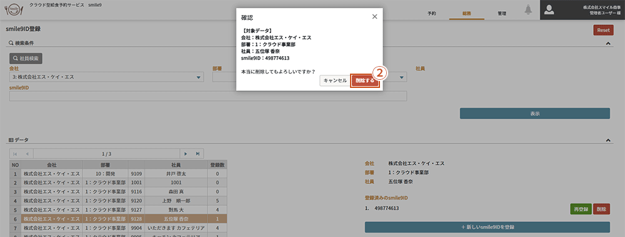Click the 再登録 button
625x237 pixels.
tap(581, 209)
